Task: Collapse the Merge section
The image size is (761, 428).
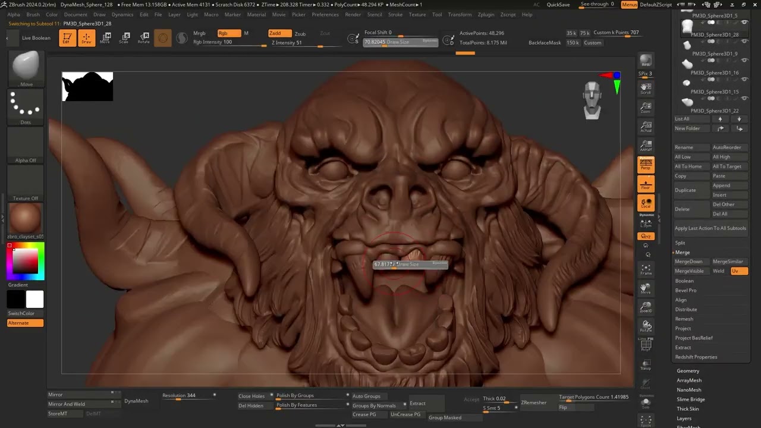Action: pos(683,252)
